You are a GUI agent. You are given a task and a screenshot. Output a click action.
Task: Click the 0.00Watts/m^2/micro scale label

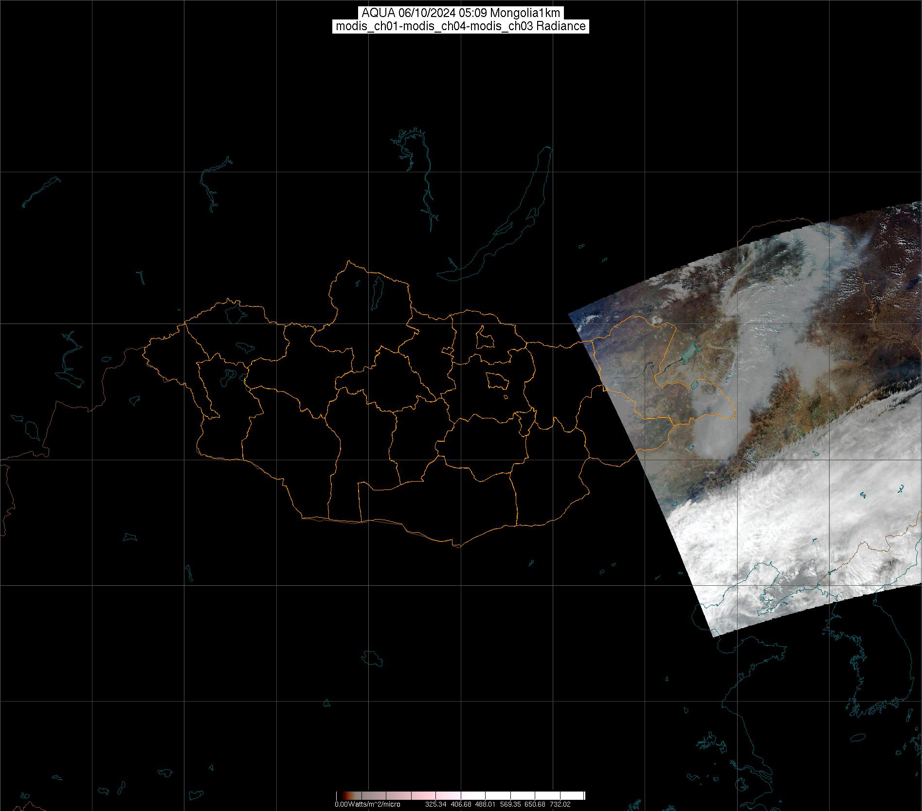(367, 804)
